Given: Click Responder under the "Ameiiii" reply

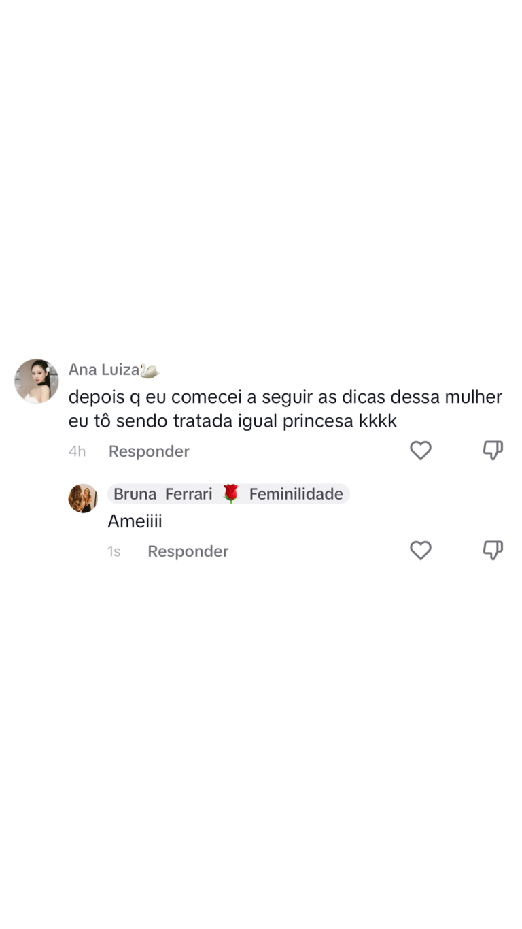Looking at the screenshot, I should [188, 551].
